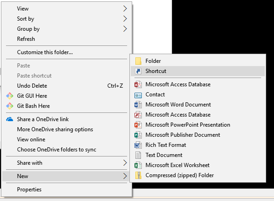Create a Compressed (zipped) Folder
274x201 pixels.
[198, 175]
